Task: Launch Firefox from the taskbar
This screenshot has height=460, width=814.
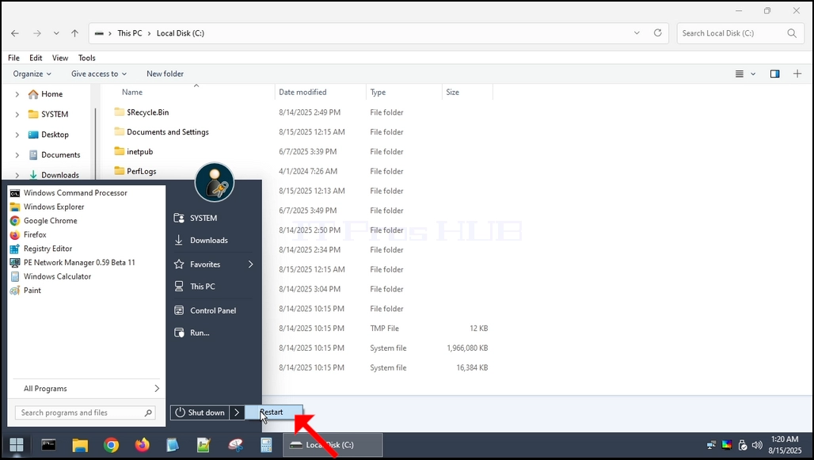Action: click(x=142, y=445)
